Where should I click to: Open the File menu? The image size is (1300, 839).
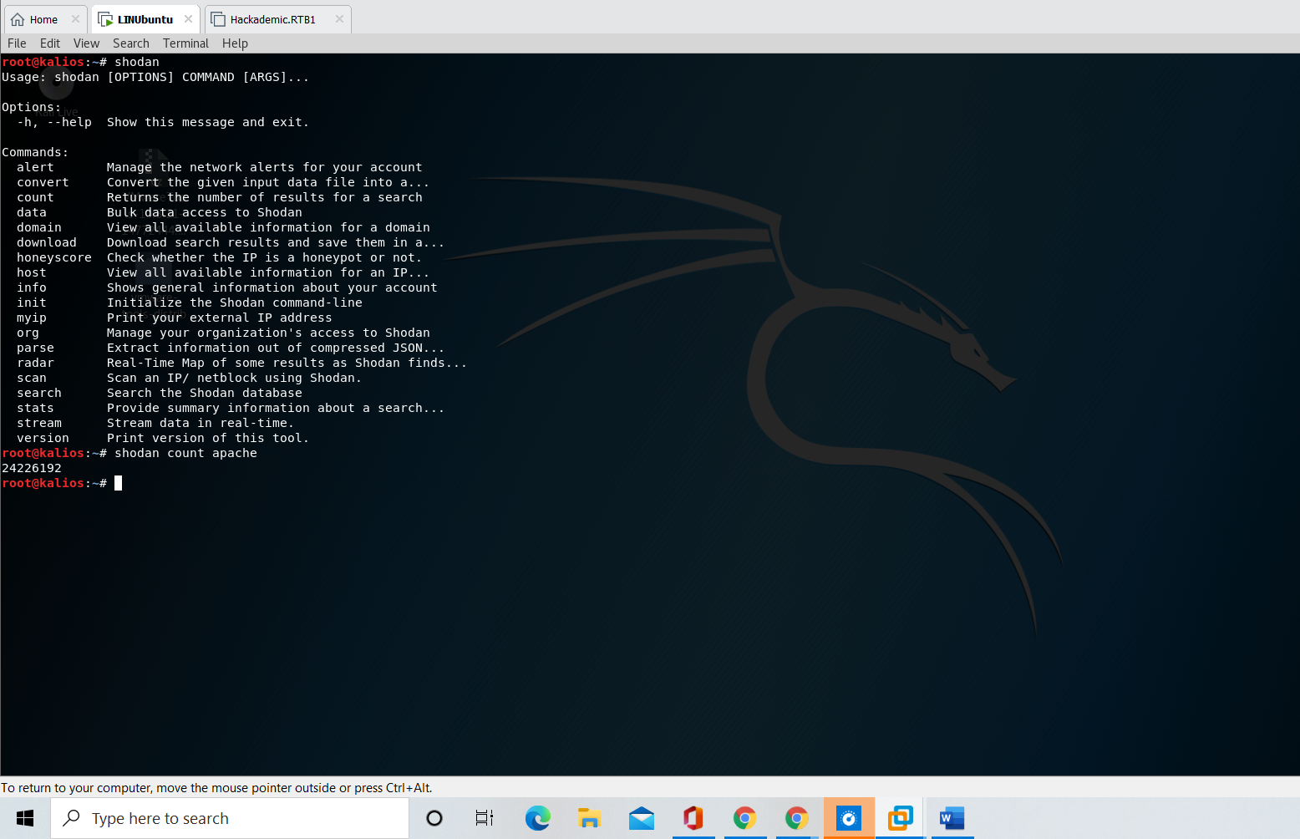point(17,43)
